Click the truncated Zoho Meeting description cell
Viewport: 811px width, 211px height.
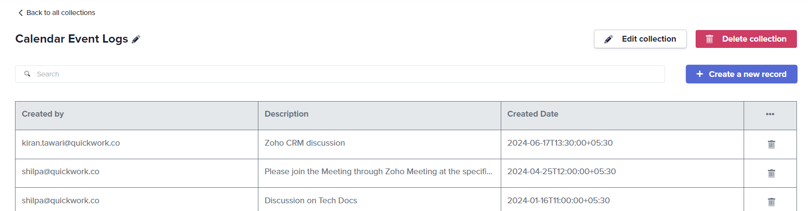pyautogui.click(x=378, y=172)
